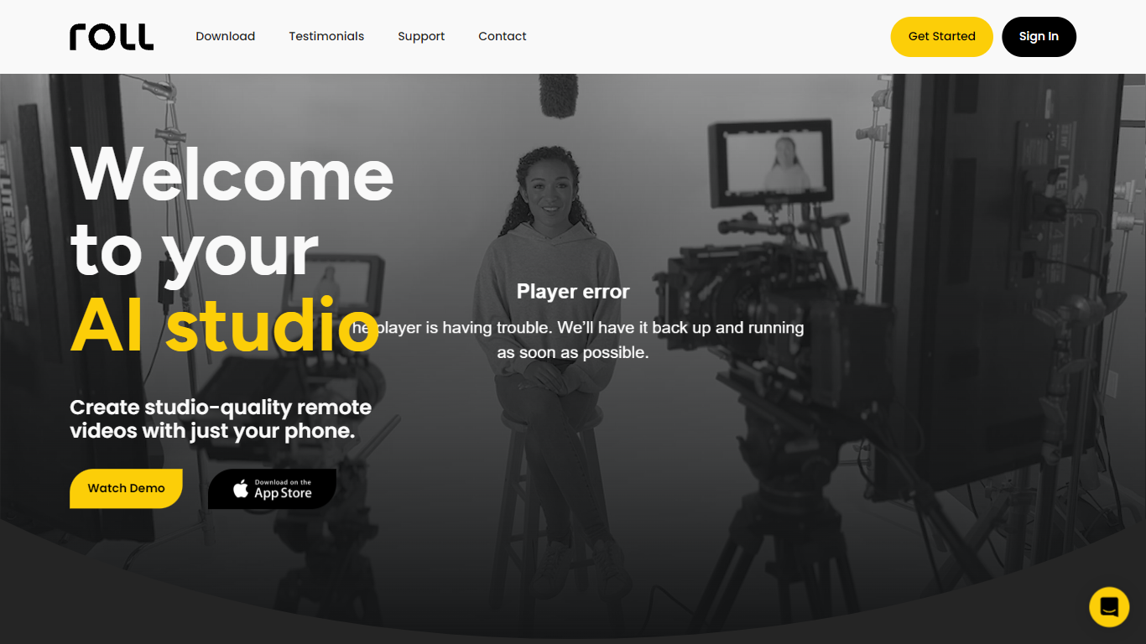Click the boom microphone above the woman

click(558, 94)
